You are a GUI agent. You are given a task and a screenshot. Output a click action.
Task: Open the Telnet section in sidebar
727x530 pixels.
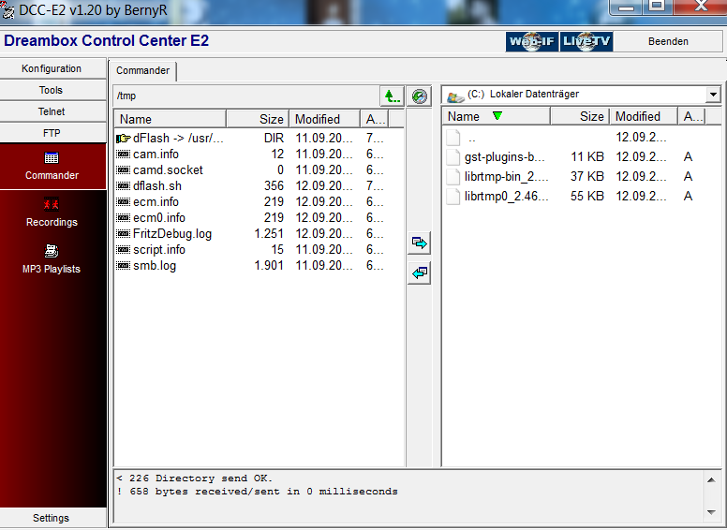tap(52, 111)
